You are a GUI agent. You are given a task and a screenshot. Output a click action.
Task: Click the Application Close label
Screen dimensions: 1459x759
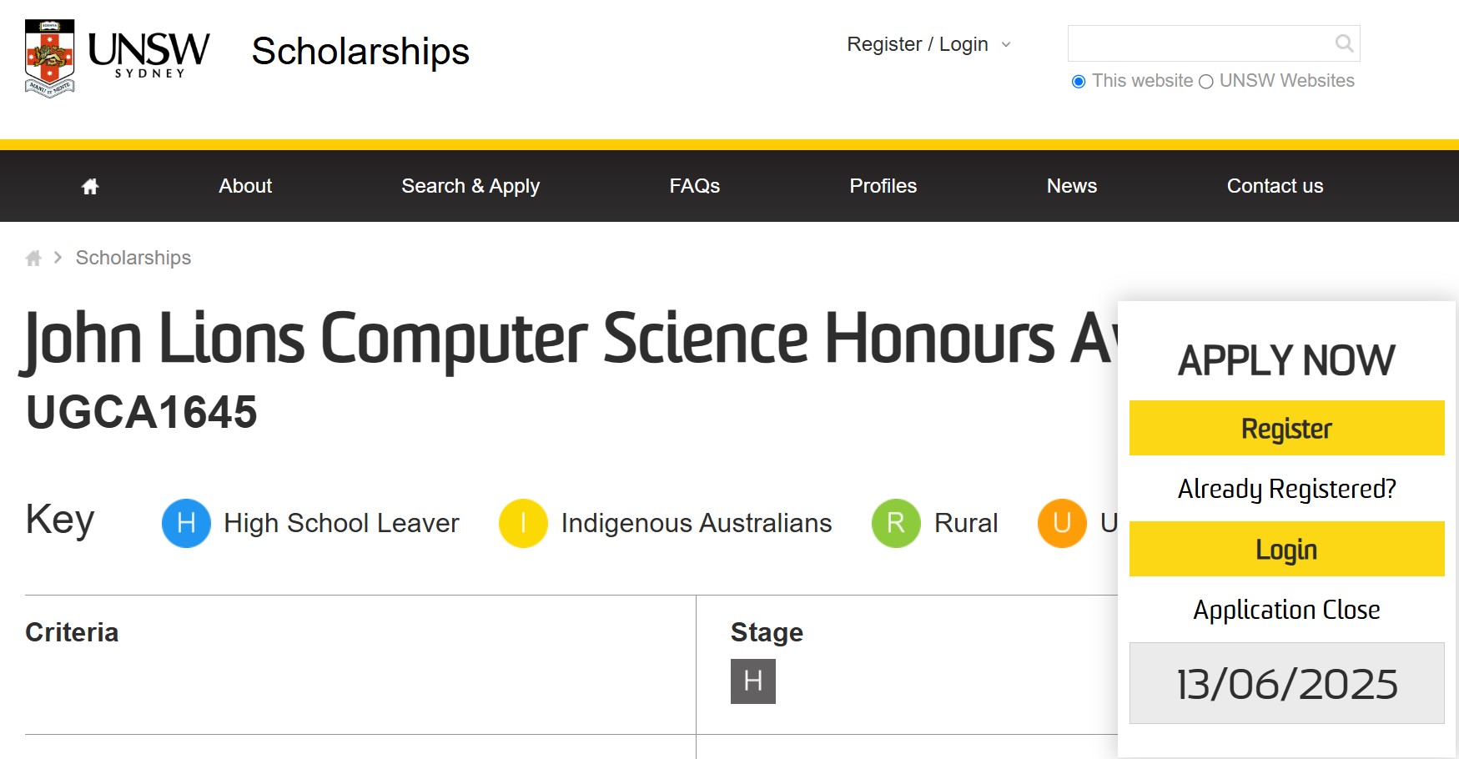pos(1286,610)
